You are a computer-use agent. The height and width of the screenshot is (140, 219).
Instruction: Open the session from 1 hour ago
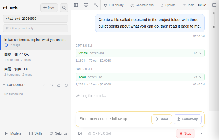(x=36, y=57)
